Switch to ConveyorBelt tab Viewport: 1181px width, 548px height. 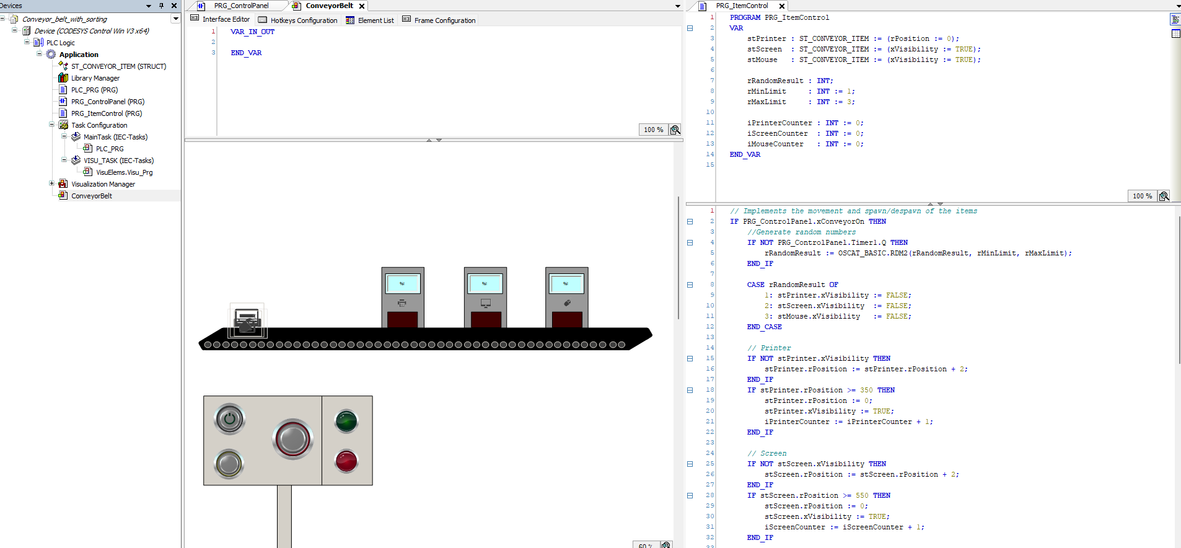329,6
